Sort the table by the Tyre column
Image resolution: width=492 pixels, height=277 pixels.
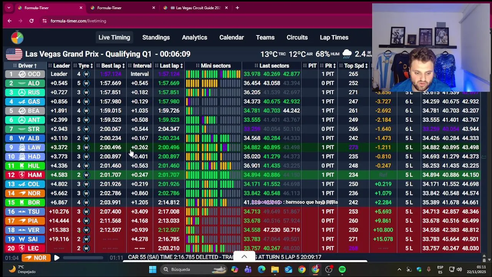point(83,66)
